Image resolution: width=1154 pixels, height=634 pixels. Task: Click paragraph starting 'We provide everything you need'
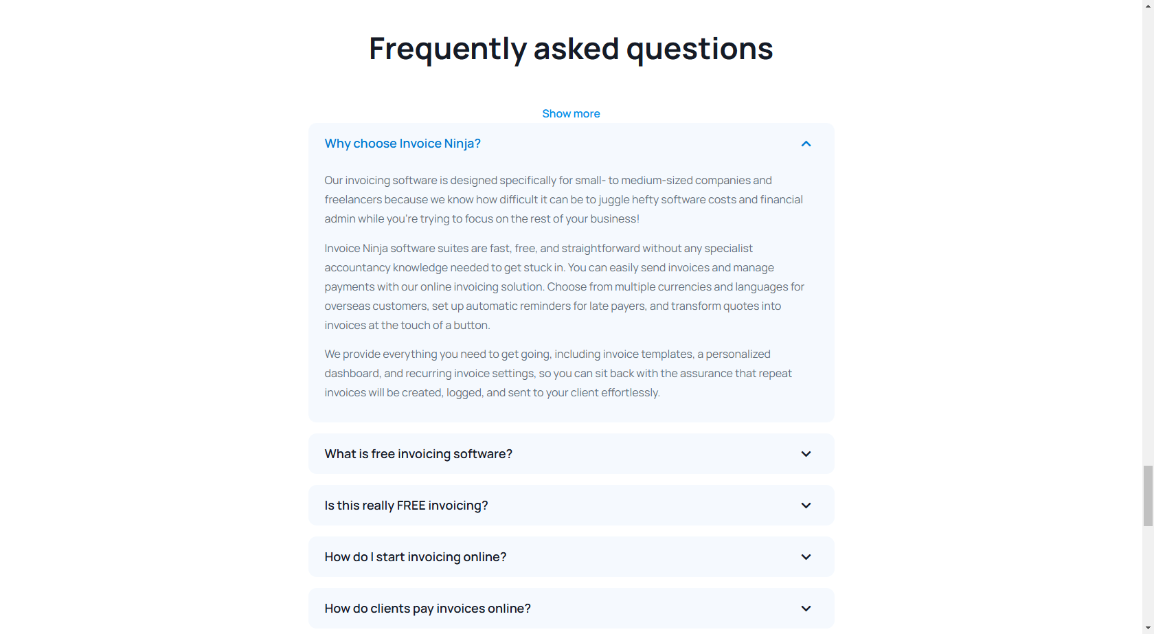pos(558,374)
